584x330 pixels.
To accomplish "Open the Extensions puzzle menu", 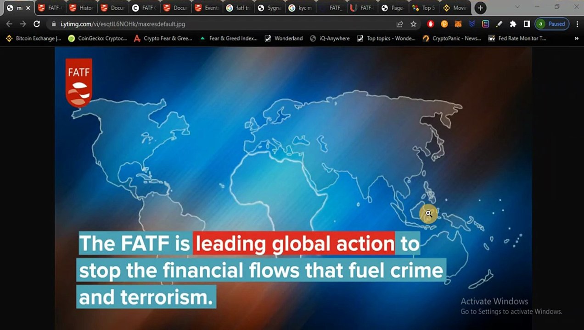I will [513, 24].
